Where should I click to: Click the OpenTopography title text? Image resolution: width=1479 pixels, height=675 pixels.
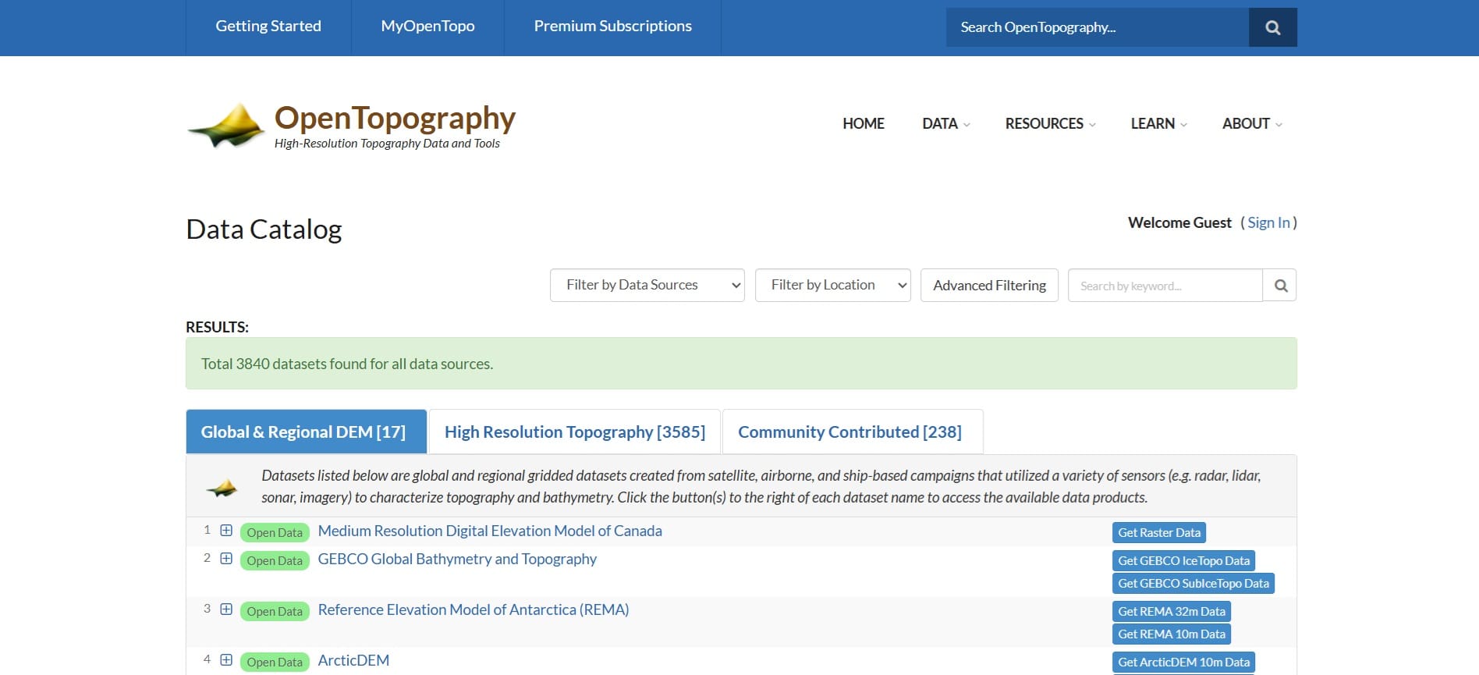click(395, 118)
